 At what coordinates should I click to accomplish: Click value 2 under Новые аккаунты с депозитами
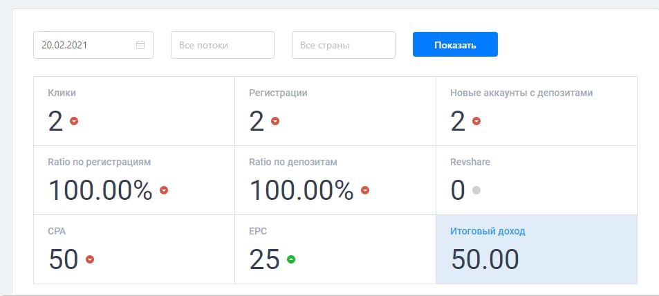[458, 122]
